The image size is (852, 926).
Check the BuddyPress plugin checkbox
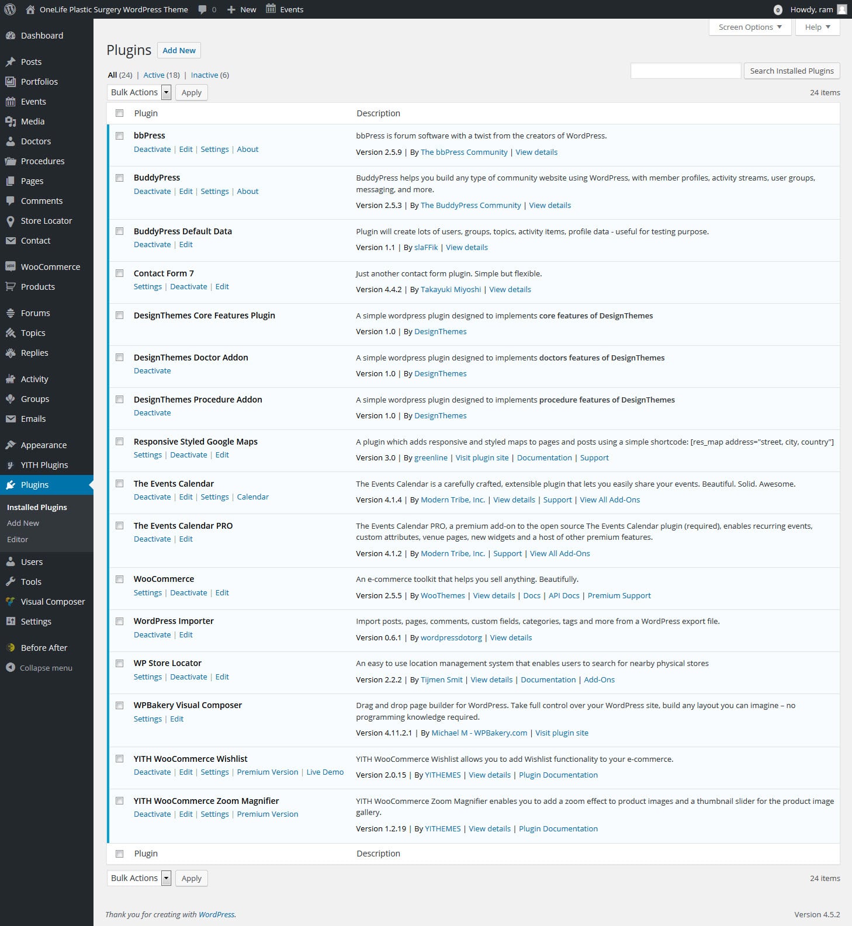120,178
